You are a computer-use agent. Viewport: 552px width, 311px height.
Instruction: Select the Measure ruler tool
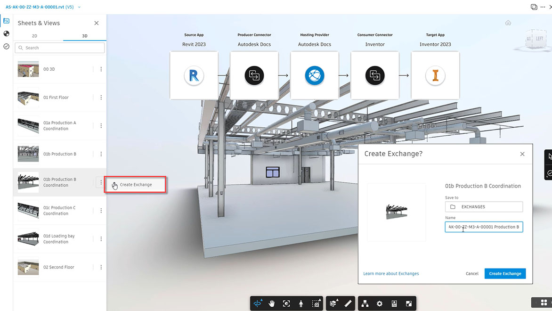point(348,303)
